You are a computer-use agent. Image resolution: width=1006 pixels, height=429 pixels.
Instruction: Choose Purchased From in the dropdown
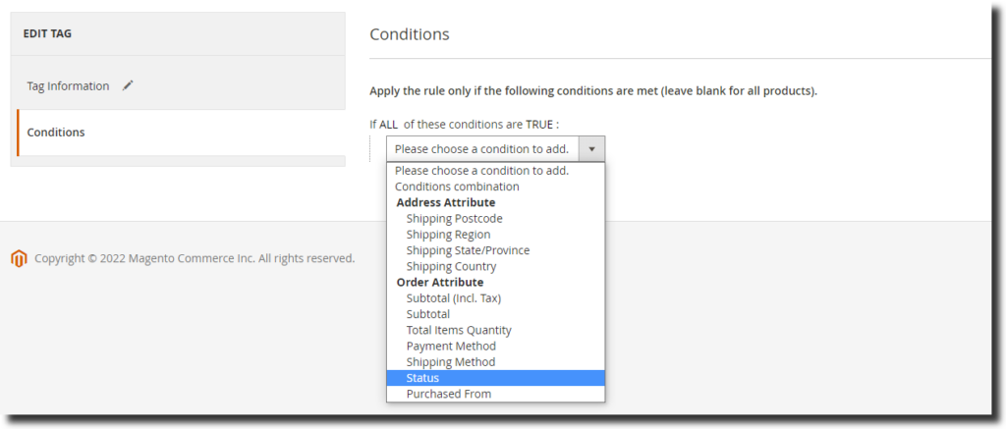(449, 394)
